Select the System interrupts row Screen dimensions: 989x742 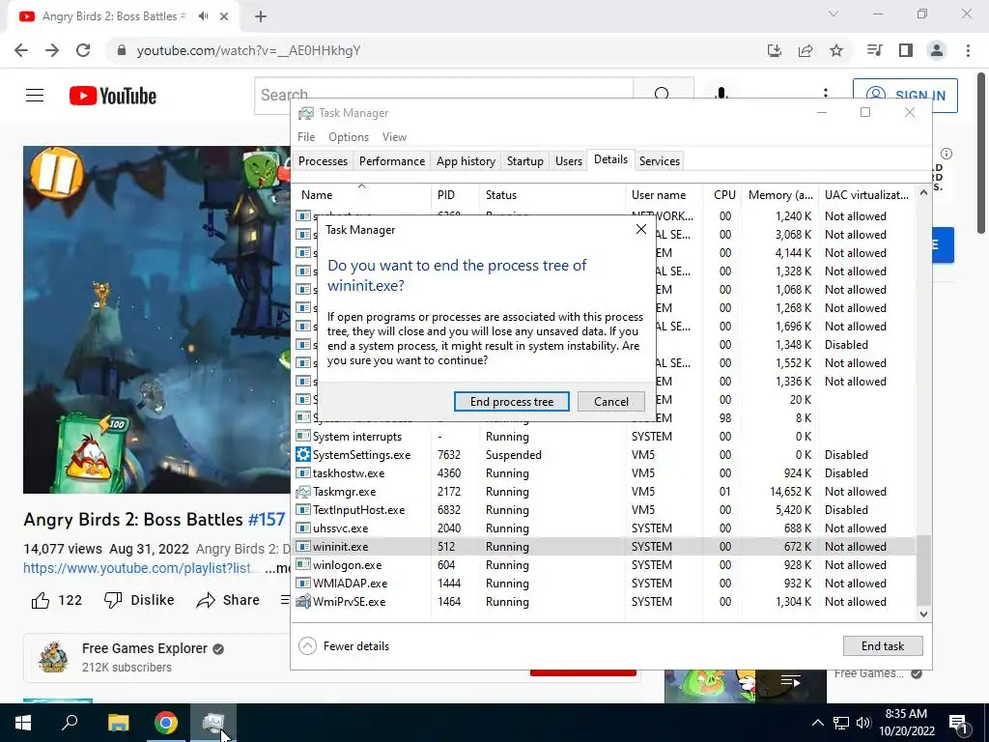pyautogui.click(x=605, y=437)
